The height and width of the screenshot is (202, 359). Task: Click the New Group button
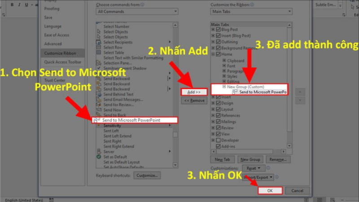pos(250,159)
